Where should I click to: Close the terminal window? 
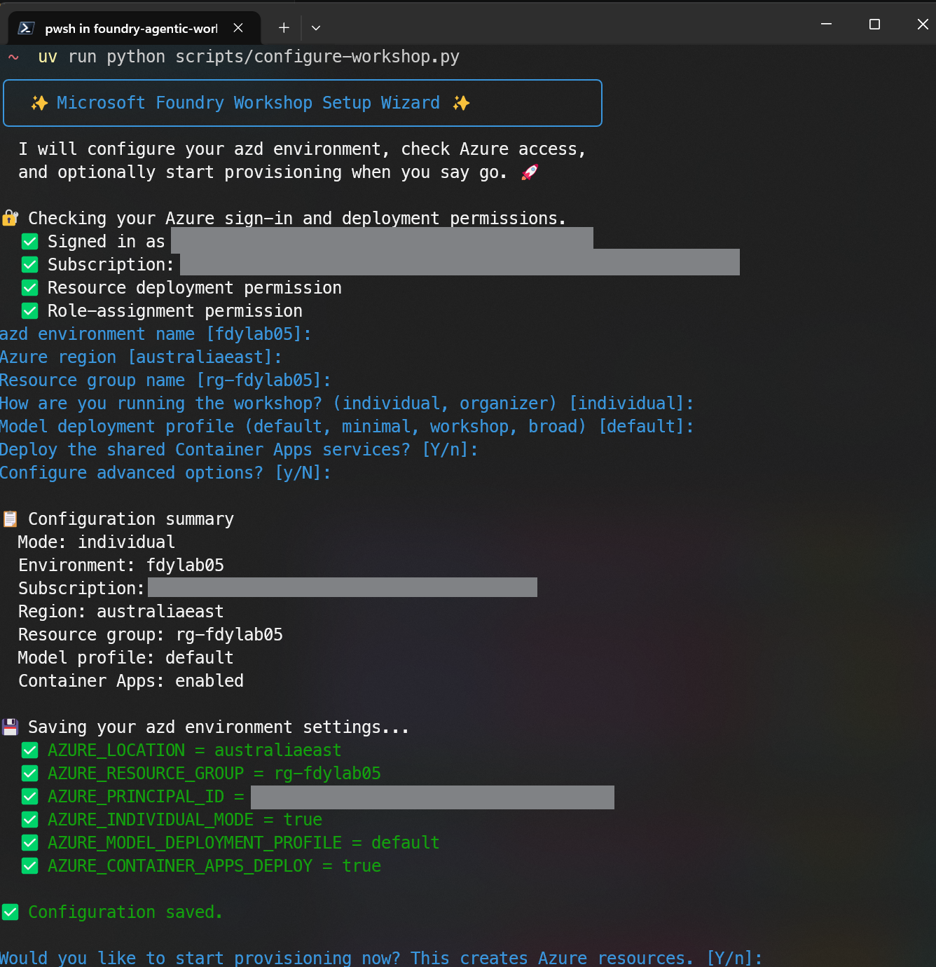pos(923,24)
